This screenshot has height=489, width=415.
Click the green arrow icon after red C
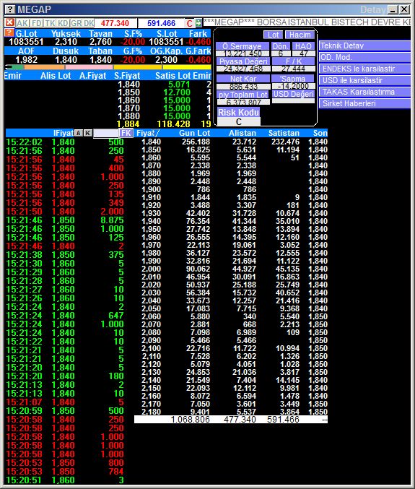(x=198, y=23)
